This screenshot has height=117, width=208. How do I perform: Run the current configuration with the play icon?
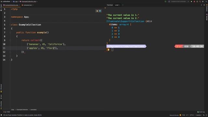[x=191, y=1]
